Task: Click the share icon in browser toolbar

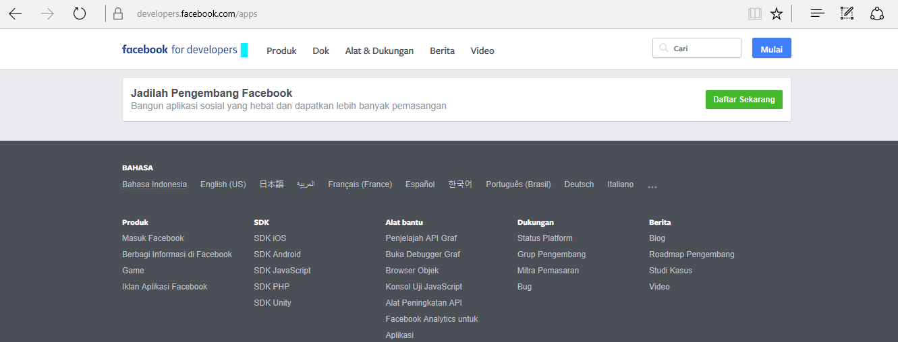Action: pyautogui.click(x=877, y=13)
